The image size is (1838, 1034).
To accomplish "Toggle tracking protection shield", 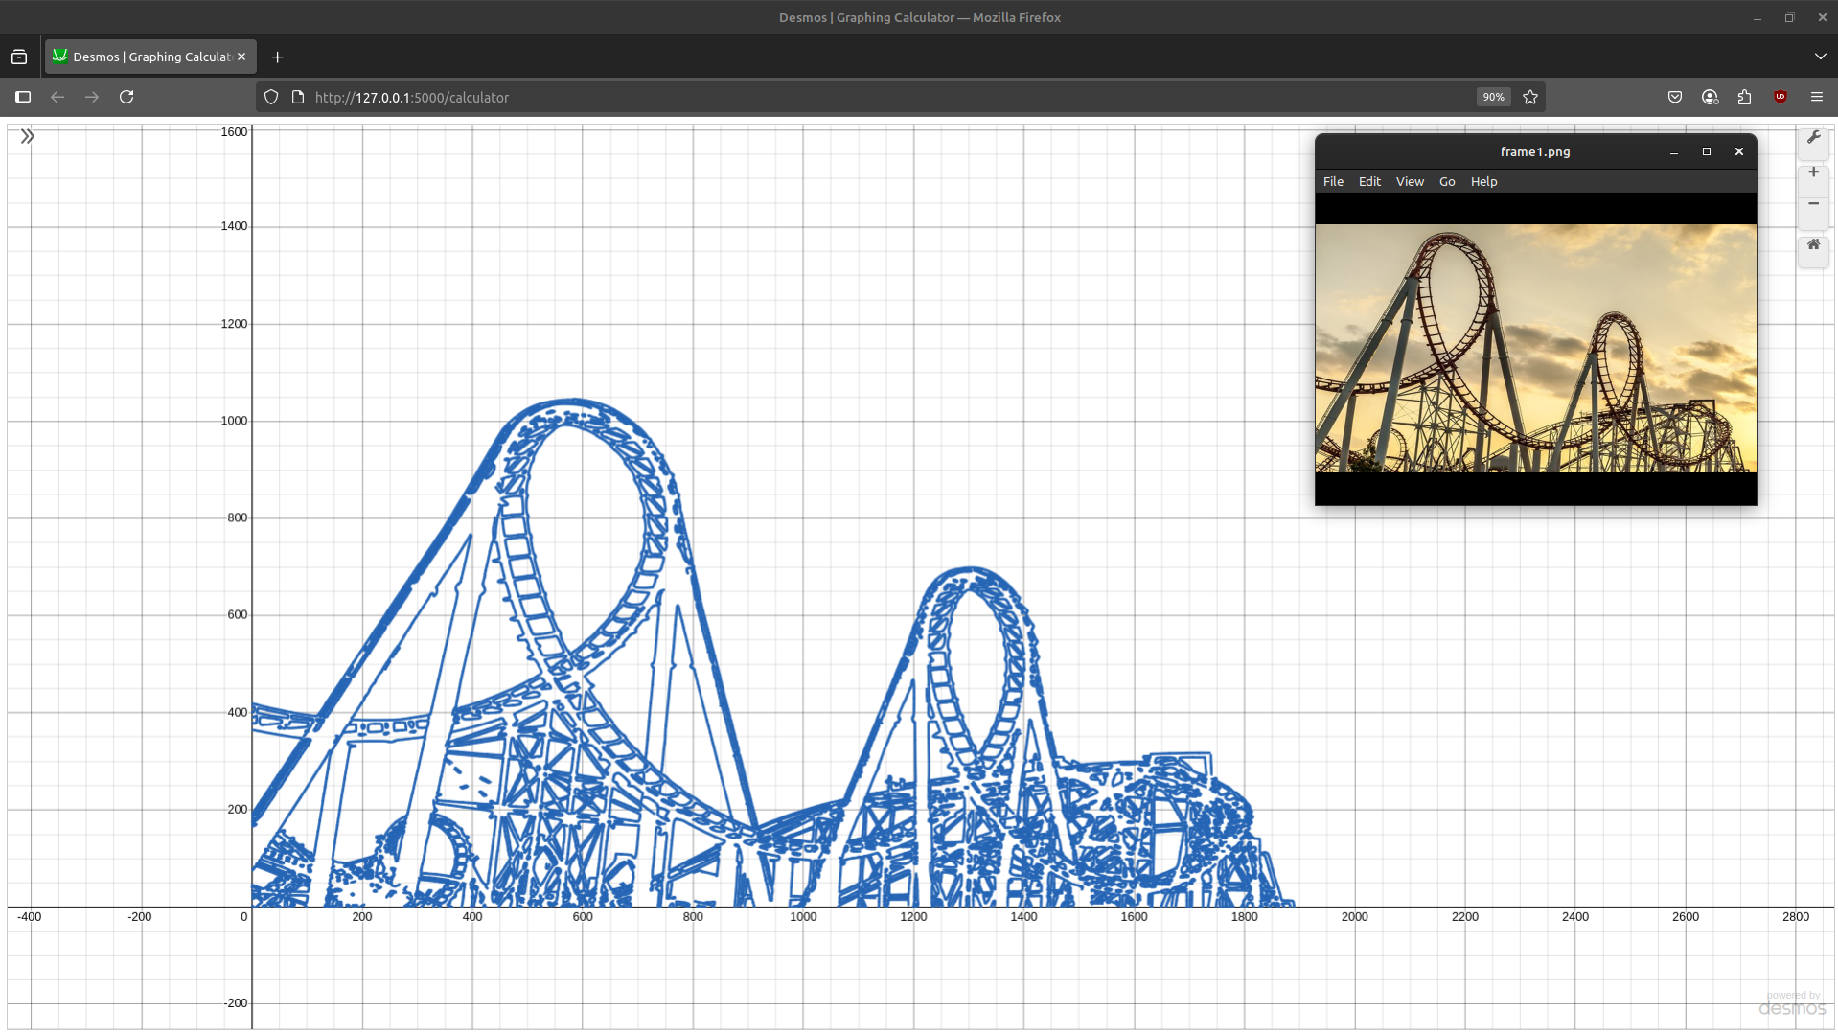I will [271, 97].
